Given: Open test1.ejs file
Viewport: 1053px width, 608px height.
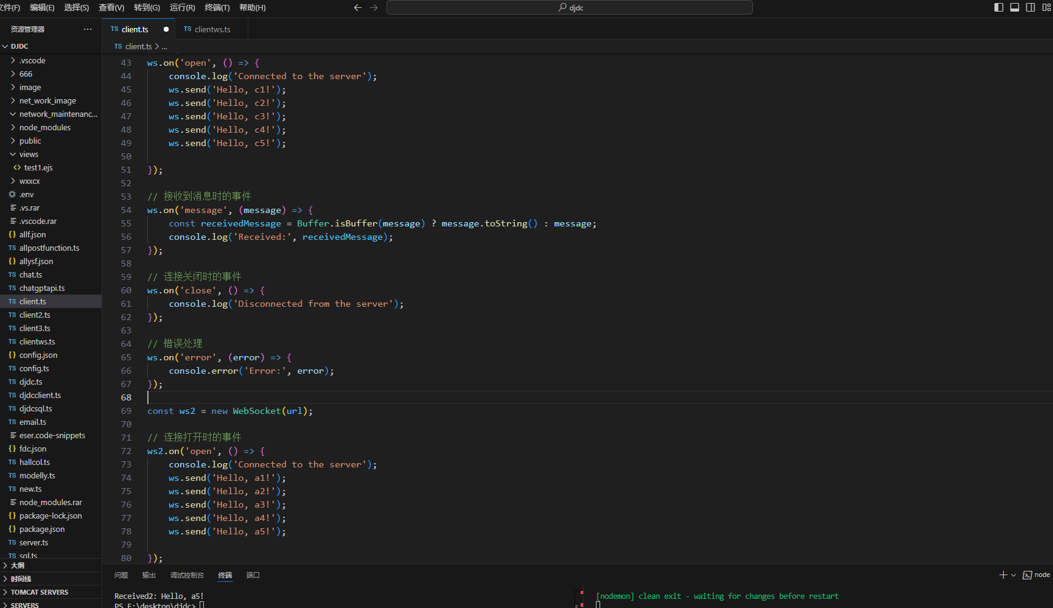Looking at the screenshot, I should tap(51, 167).
